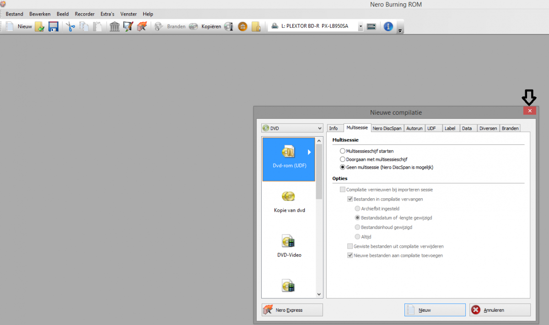The width and height of the screenshot is (549, 325).
Task: Click the Nieuw button in dialog
Action: (x=435, y=310)
